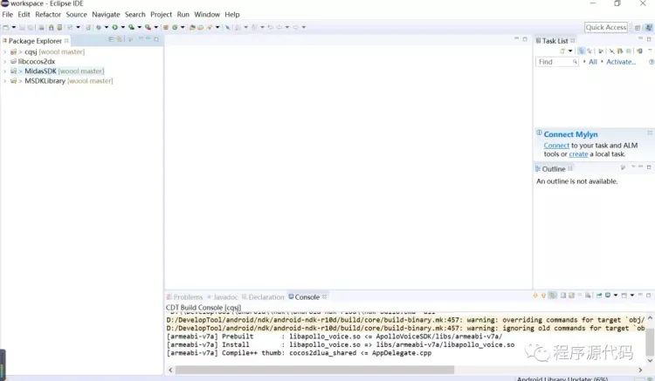
Task: Click the New wizard toolbar icon
Action: (6, 27)
